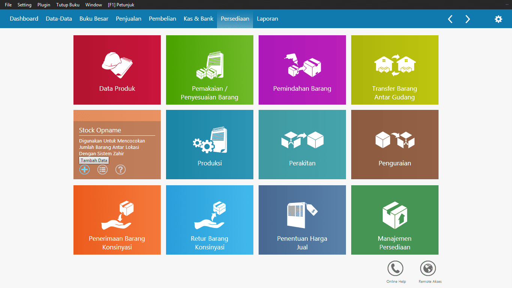Open Penerimaan Barang Konsinyasi tile
The width and height of the screenshot is (512, 288).
coord(117,220)
